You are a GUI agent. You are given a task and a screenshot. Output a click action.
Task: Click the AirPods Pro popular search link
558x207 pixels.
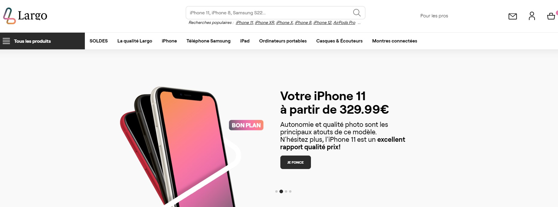point(344,23)
